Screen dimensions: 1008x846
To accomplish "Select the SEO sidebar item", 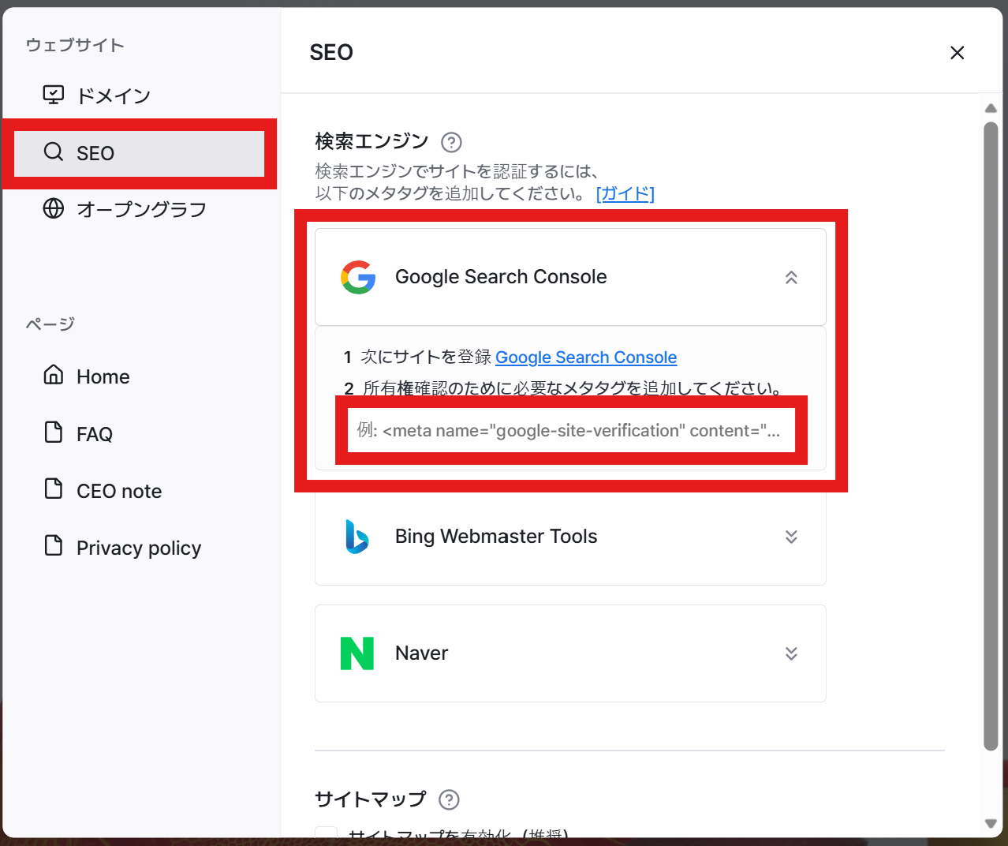I will coord(140,153).
